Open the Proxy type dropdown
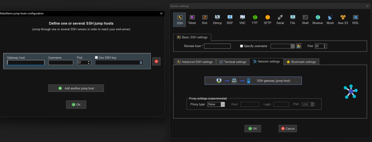372x142 pixels. (x=223, y=104)
